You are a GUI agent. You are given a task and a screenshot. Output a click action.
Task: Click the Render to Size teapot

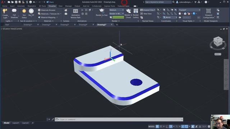pos(102,10)
